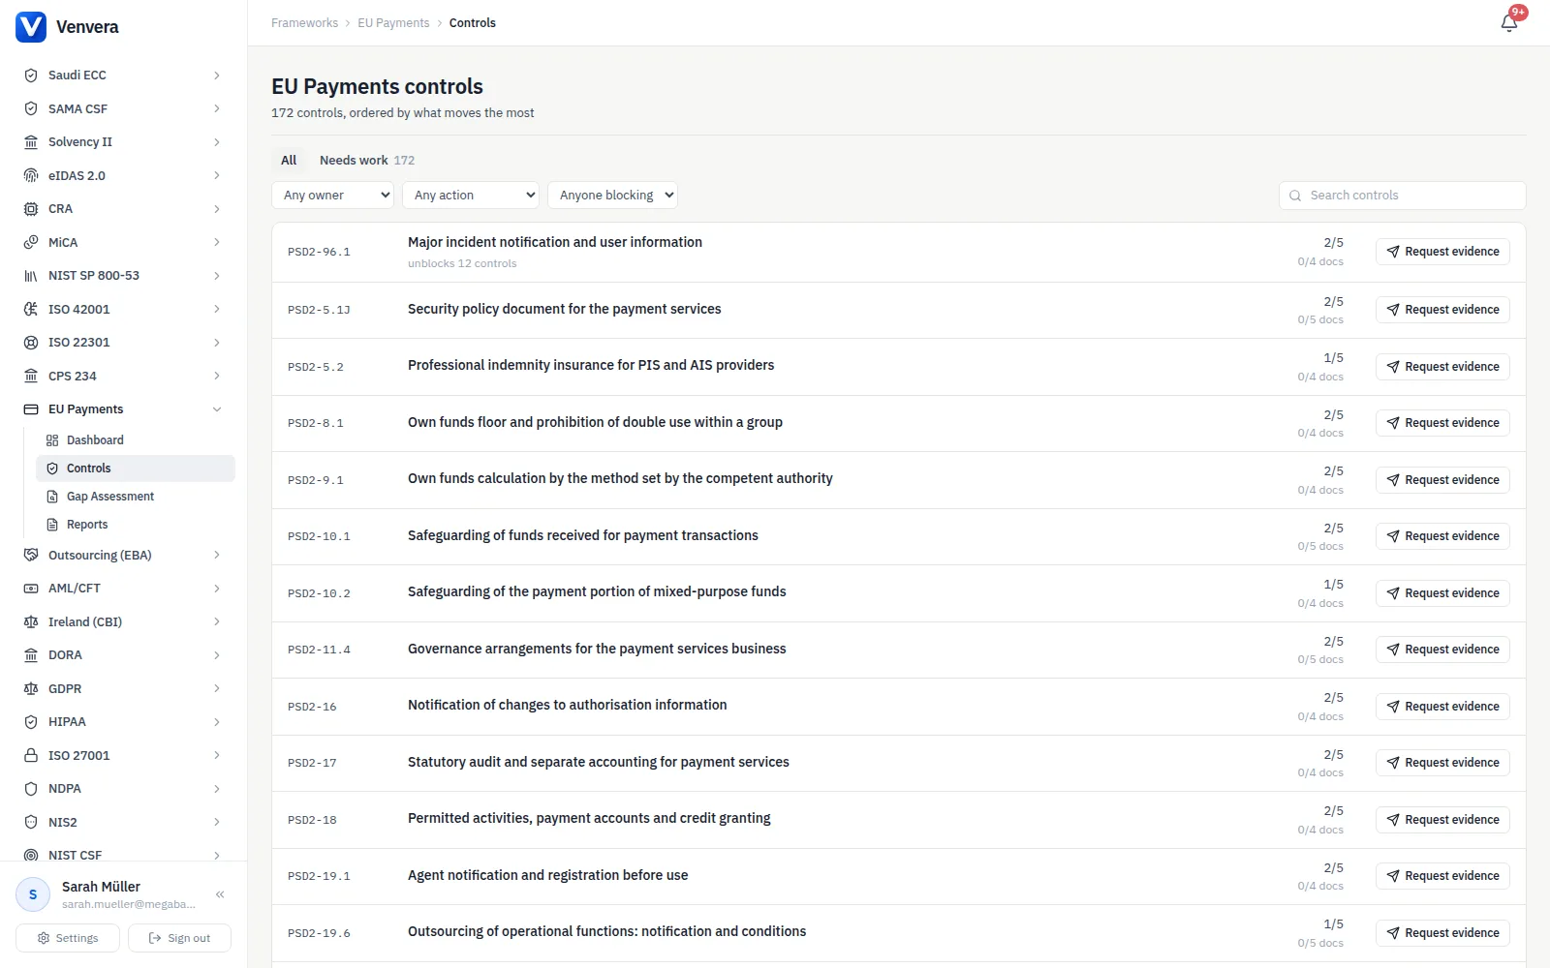Click the MiCA coins icon

[x=31, y=243]
